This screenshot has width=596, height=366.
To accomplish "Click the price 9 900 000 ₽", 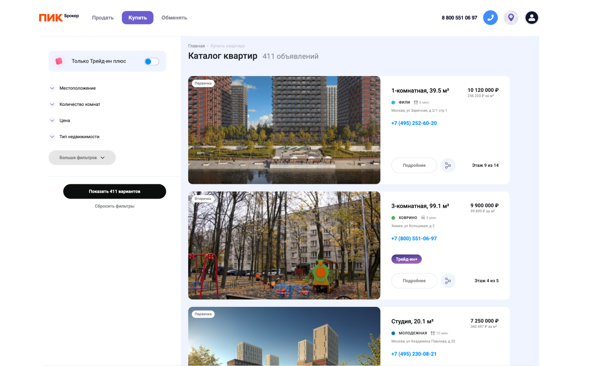I will coord(484,206).
